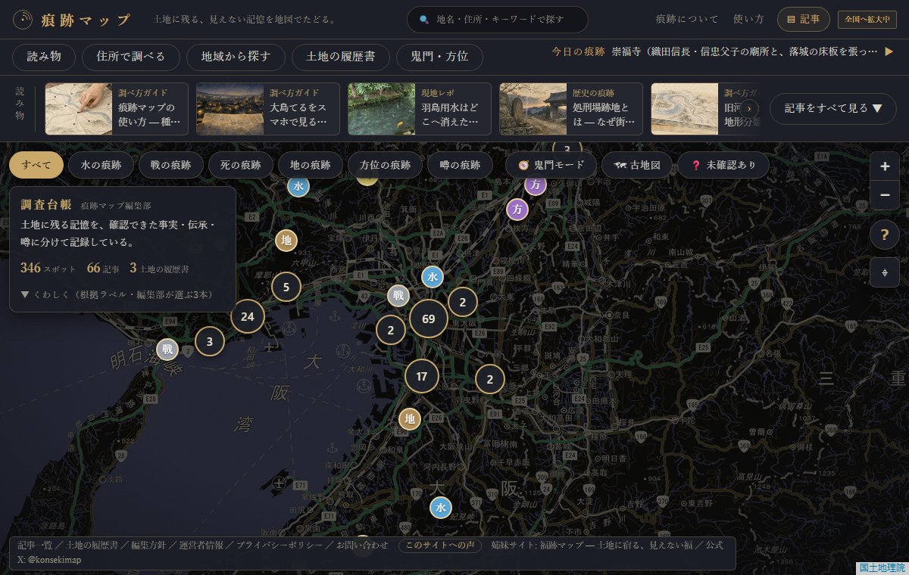The width and height of the screenshot is (909, 575).
Task: Open プライバシーポリシー footer link
Action: pyautogui.click(x=279, y=545)
